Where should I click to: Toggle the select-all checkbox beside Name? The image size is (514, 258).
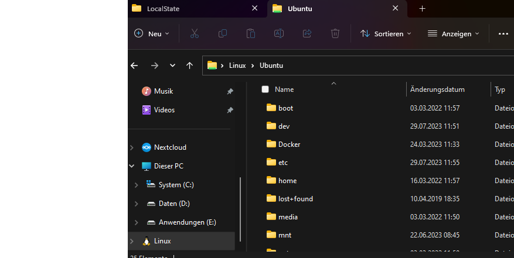click(265, 90)
